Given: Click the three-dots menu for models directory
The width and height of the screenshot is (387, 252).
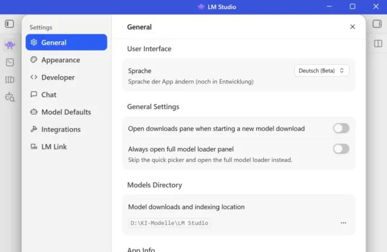Looking at the screenshot, I should click(343, 223).
